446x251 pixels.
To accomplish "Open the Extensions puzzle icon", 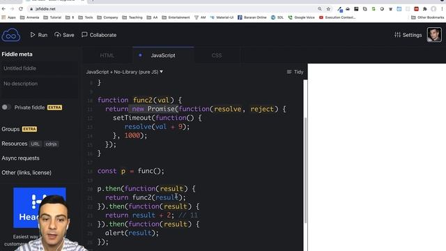I will pyautogui.click(x=425, y=9).
